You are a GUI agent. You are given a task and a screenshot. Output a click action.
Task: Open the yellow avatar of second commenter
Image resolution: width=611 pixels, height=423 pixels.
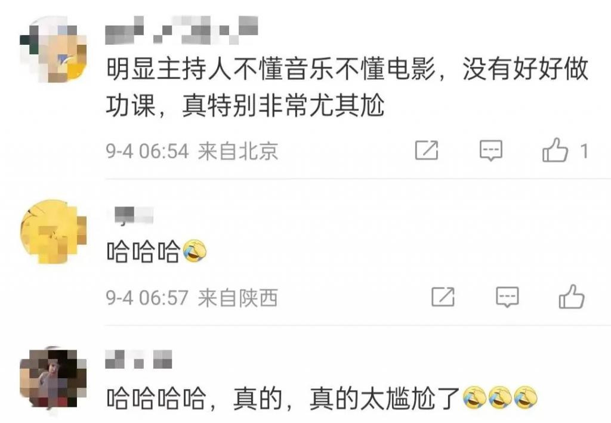pyautogui.click(x=53, y=232)
